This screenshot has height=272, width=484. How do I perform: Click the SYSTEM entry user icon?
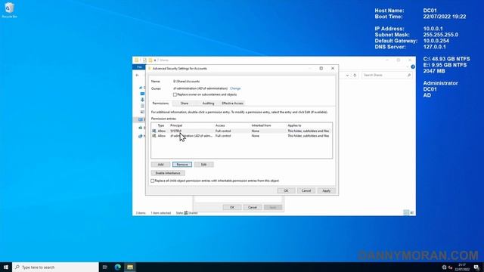pos(154,131)
